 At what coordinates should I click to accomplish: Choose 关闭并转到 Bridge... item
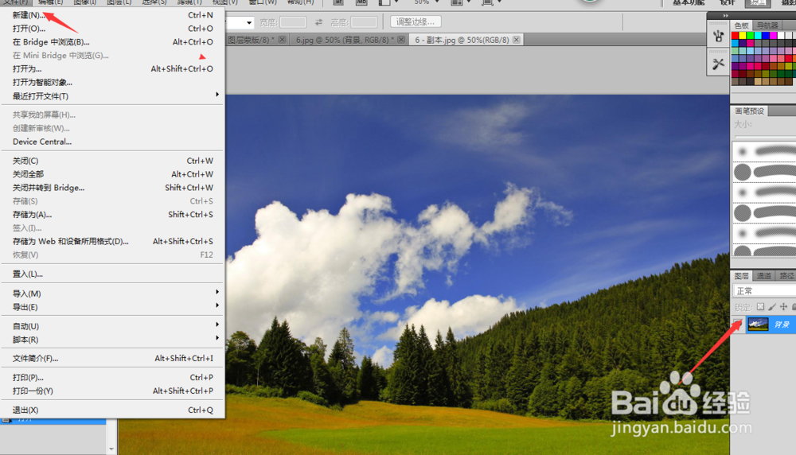pos(112,188)
